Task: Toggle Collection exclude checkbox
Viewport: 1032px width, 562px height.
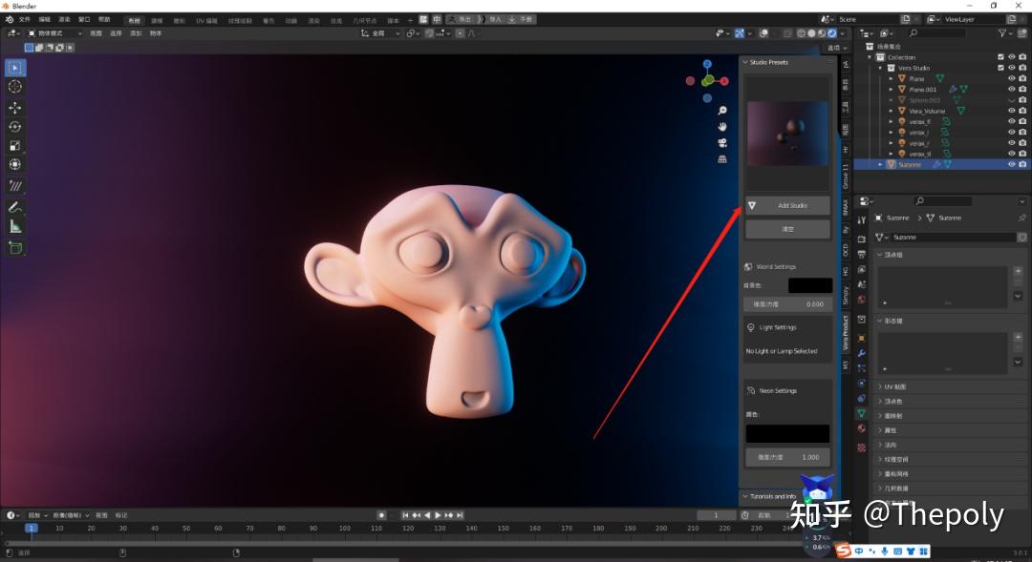Action: click(x=1001, y=57)
